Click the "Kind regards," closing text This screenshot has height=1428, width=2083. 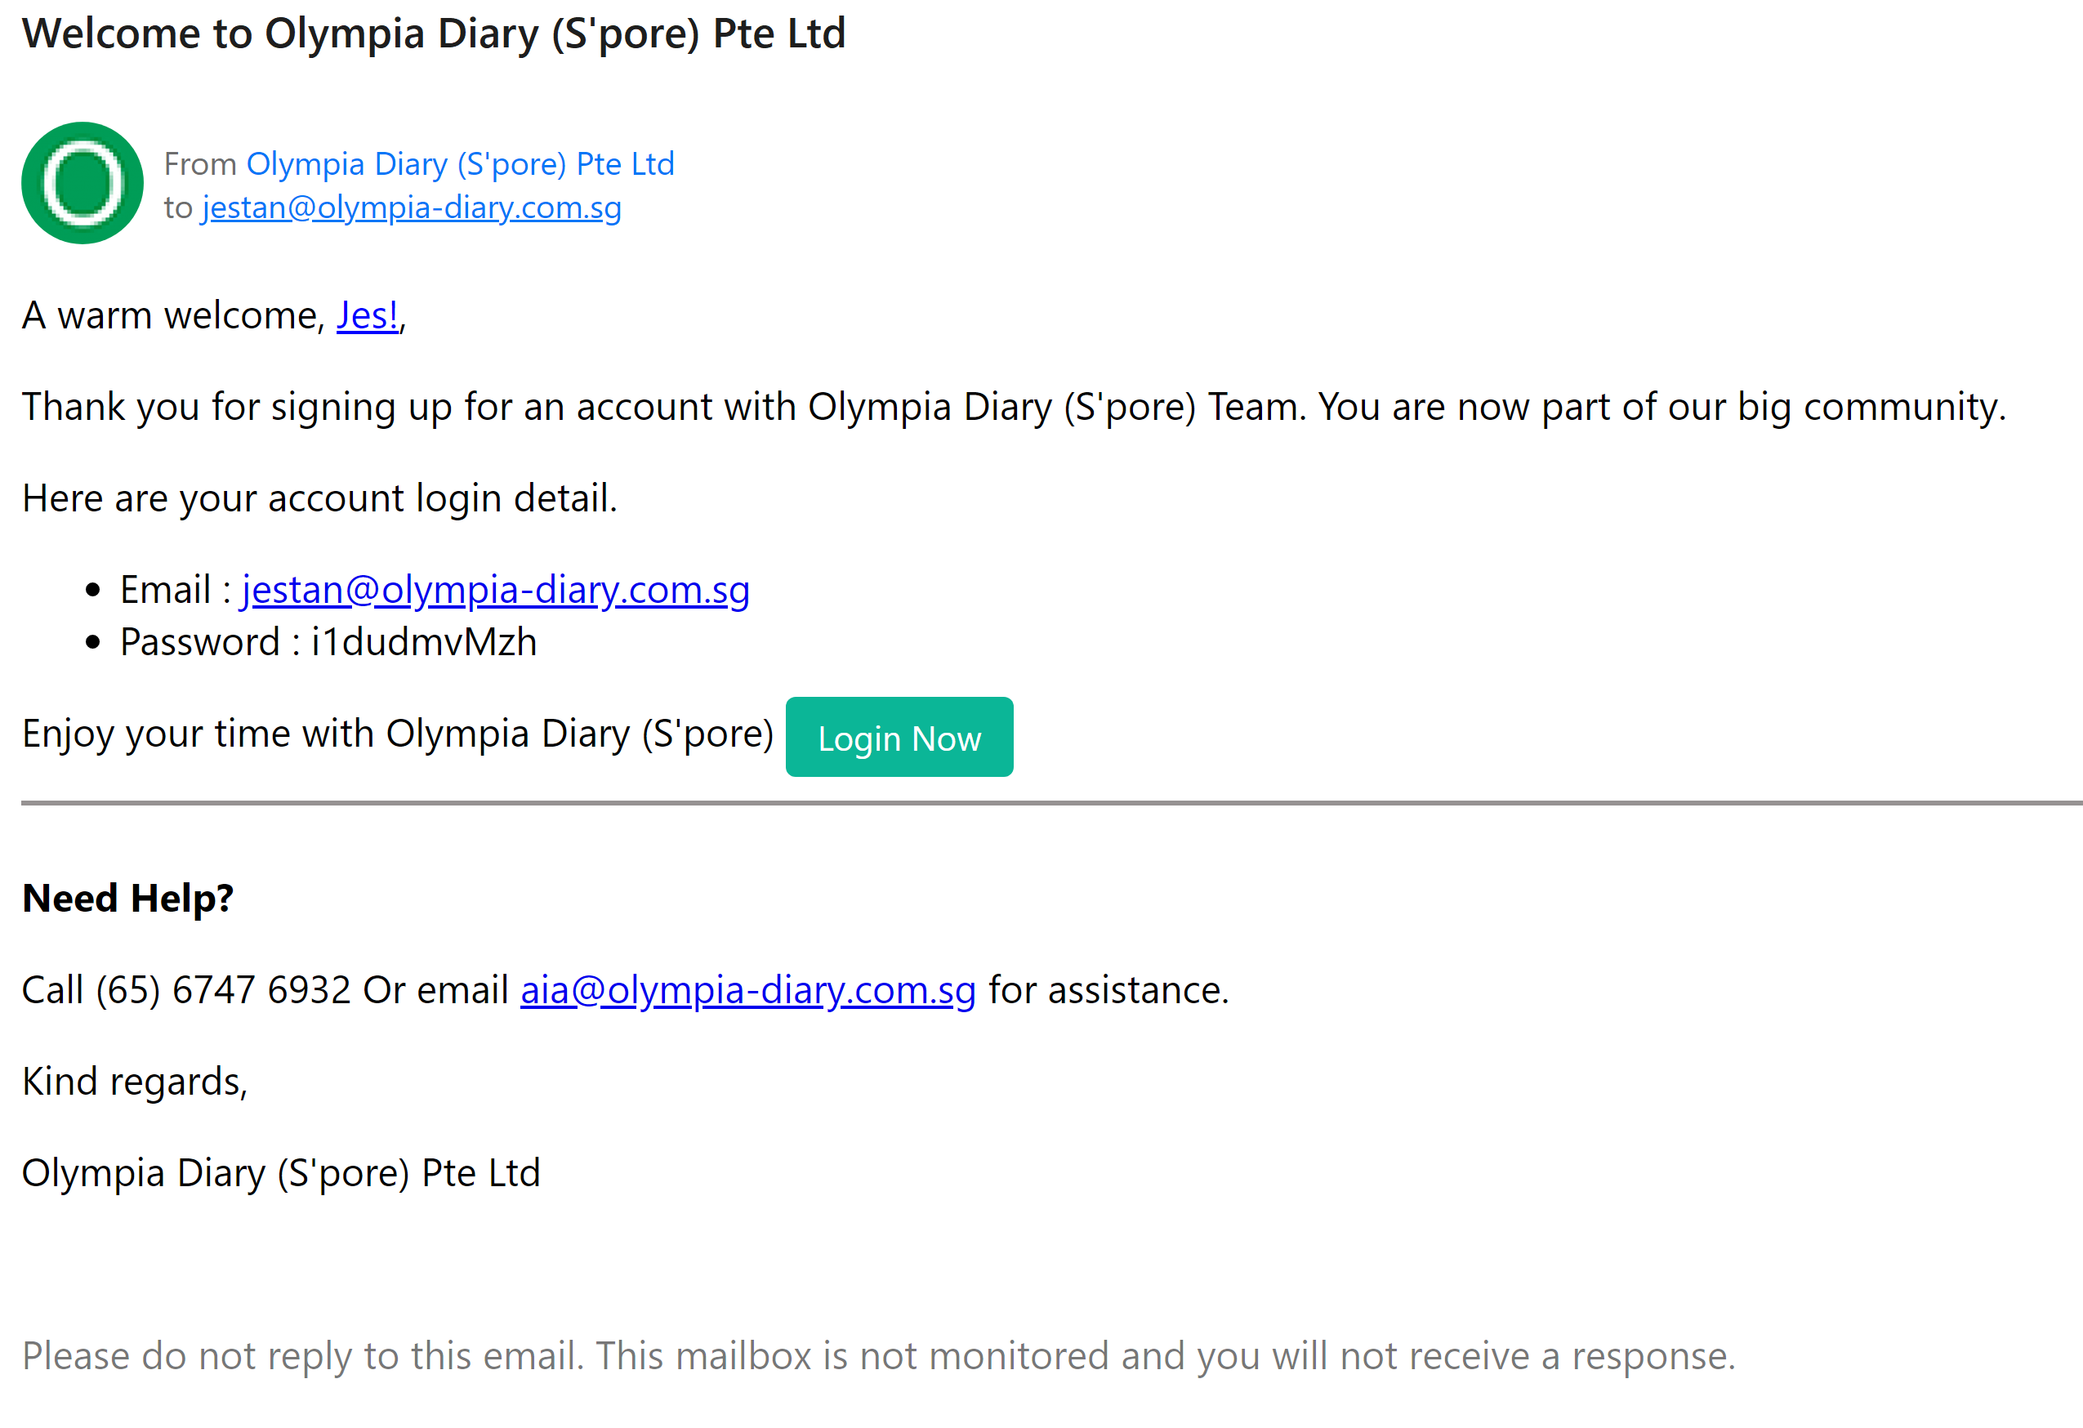point(135,1081)
